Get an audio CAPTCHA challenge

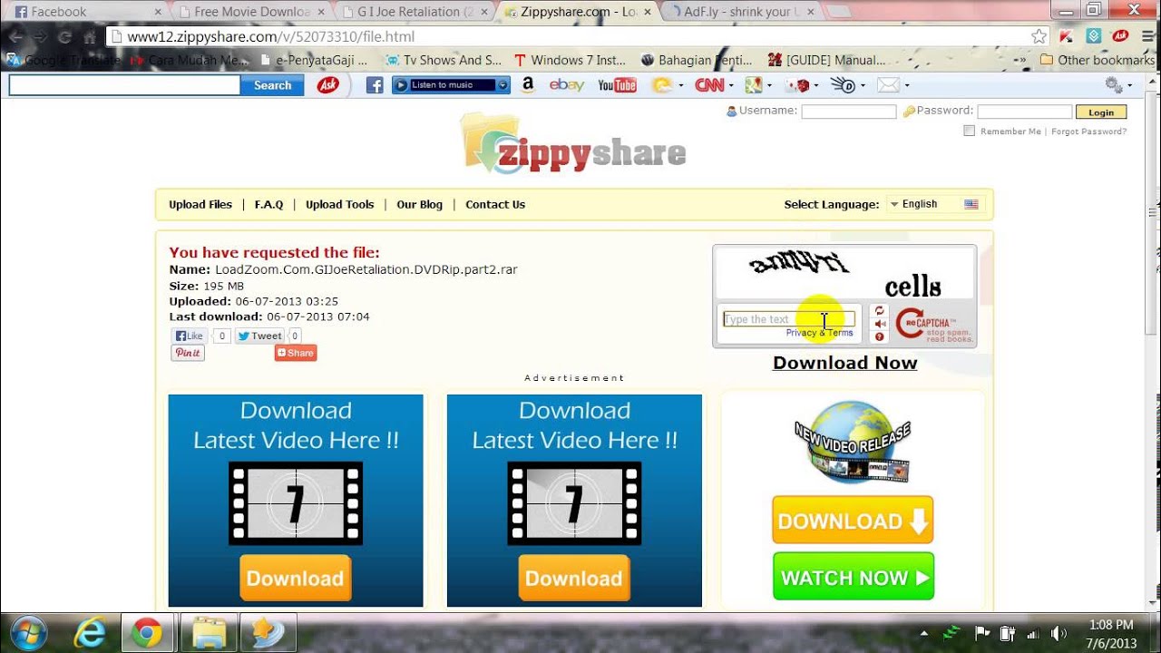879,324
